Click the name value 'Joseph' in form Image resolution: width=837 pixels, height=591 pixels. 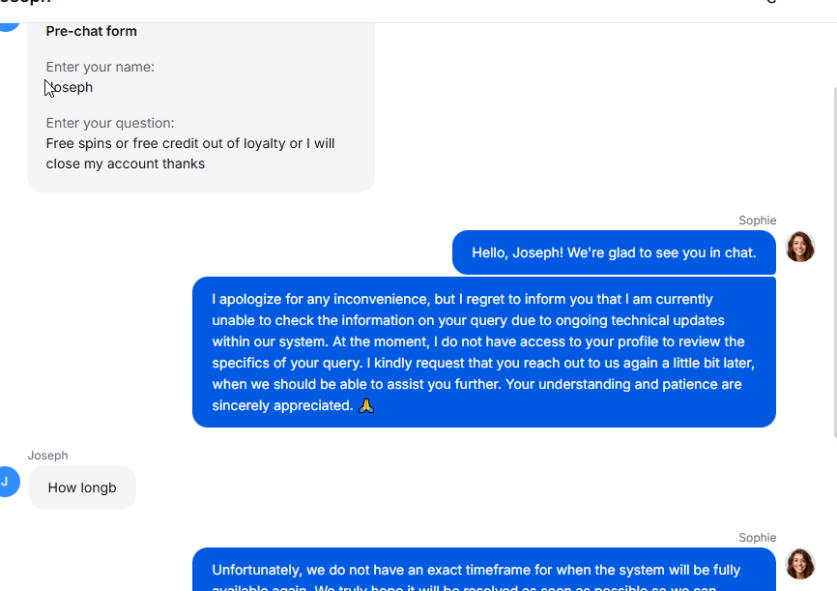[x=70, y=87]
